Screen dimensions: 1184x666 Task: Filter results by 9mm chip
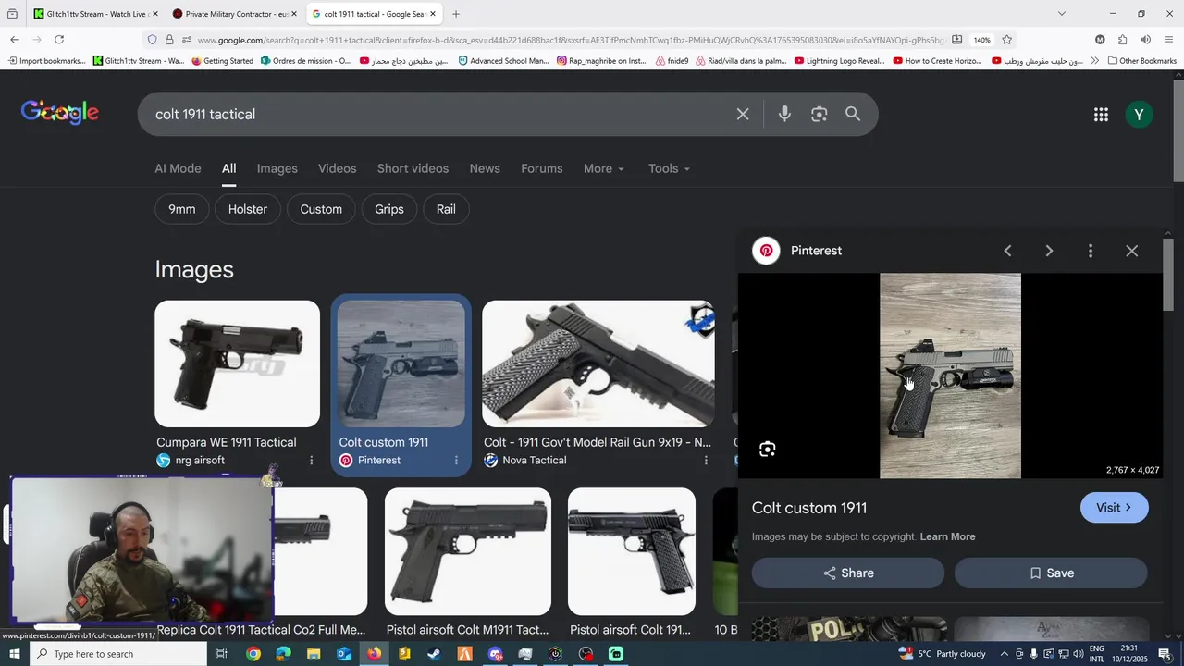pos(182,209)
